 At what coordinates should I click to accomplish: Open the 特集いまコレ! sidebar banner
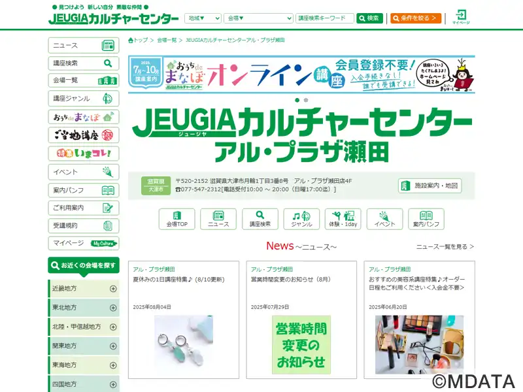click(84, 154)
